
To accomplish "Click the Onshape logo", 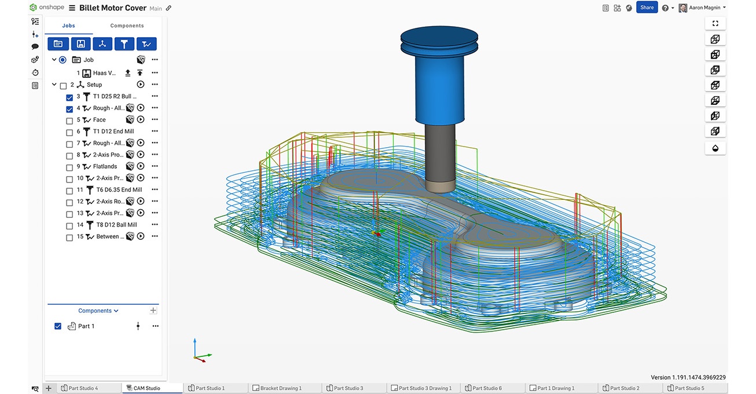I will (x=46, y=8).
